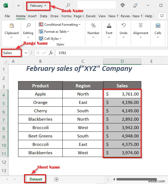
Task: Click the formula bar showing 3761
Action: point(112,53)
